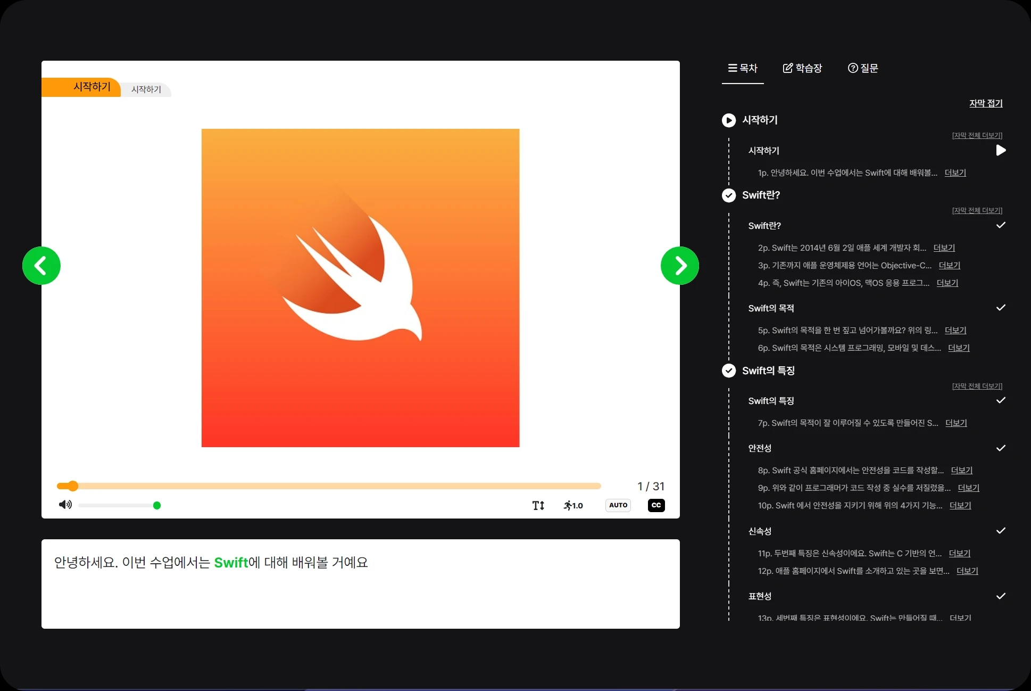Expand 더보기 for the 11p subtitle line
Image resolution: width=1031 pixels, height=691 pixels.
coord(960,554)
